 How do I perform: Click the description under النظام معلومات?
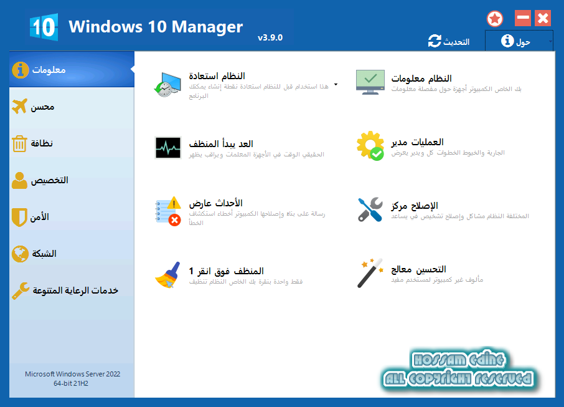pos(456,89)
